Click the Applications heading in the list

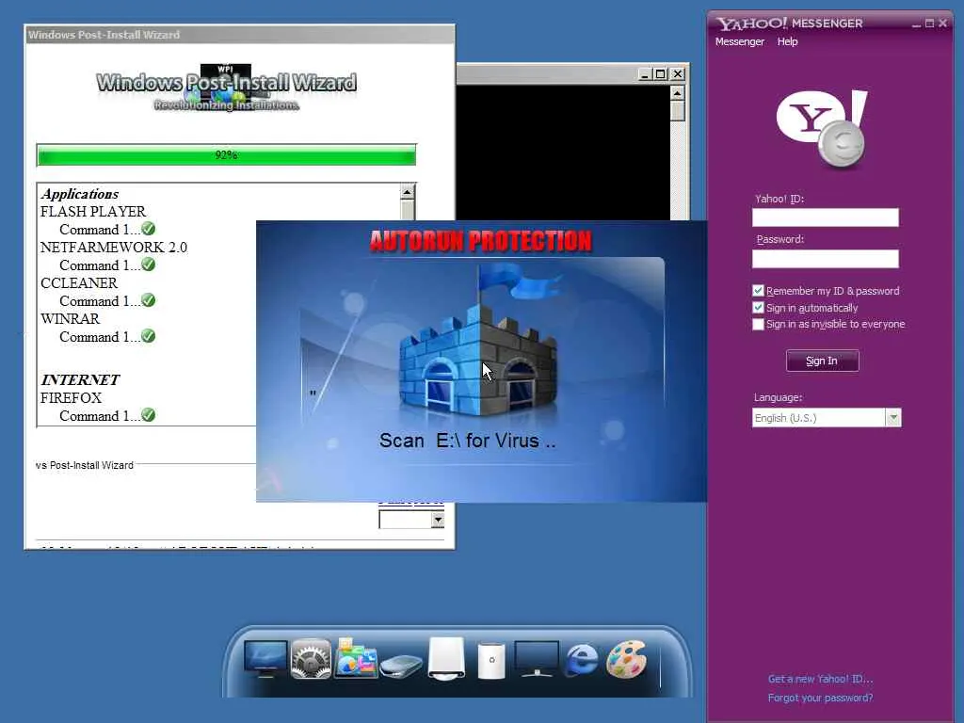pyautogui.click(x=80, y=194)
